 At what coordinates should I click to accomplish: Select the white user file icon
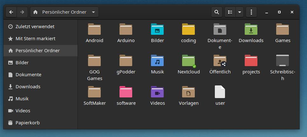pos(220,92)
